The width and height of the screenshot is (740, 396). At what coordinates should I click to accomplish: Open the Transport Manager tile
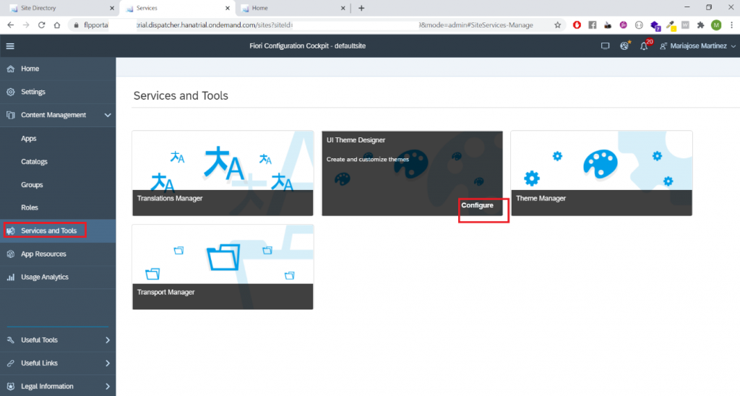pos(223,267)
